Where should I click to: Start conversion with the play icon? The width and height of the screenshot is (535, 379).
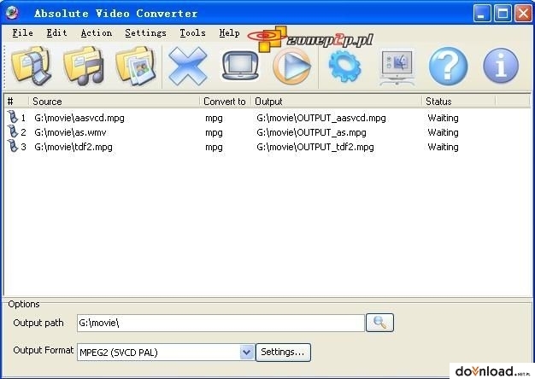[x=292, y=66]
